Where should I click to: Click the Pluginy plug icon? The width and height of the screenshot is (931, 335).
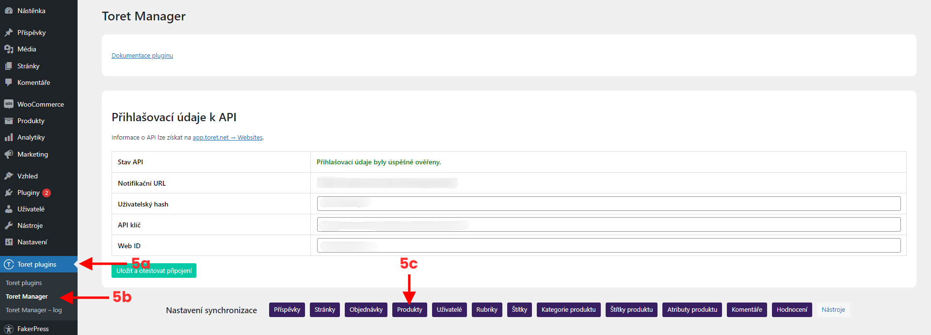tap(9, 192)
